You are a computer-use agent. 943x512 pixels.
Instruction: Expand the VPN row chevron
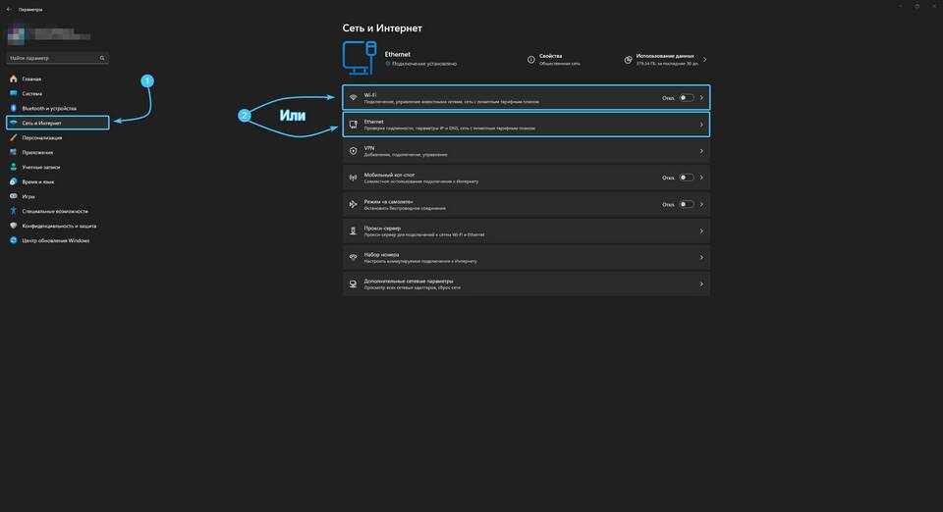click(701, 151)
